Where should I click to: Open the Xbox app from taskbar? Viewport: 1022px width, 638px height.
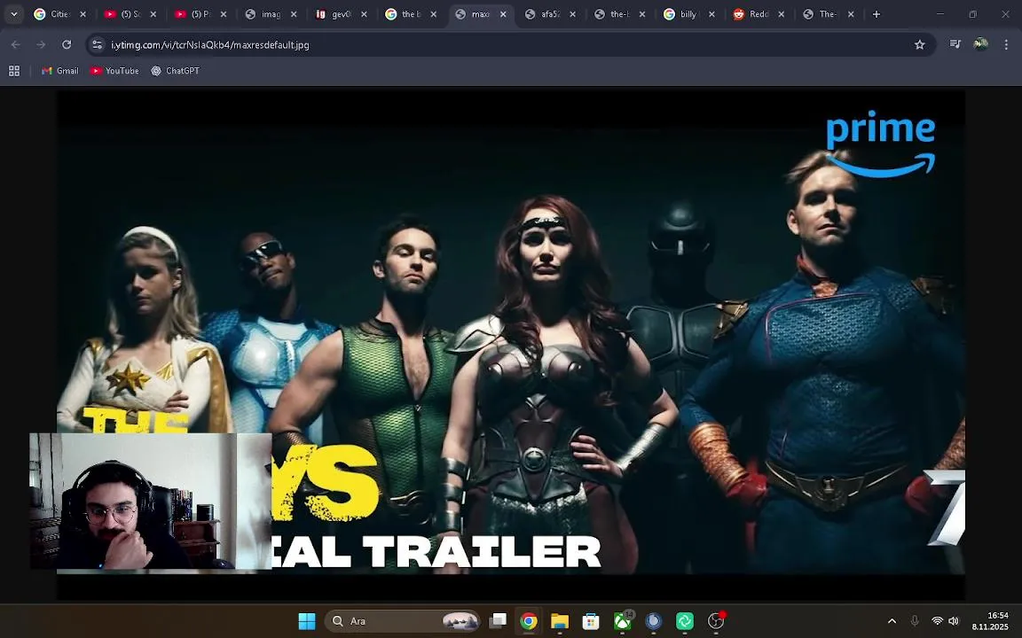pyautogui.click(x=623, y=621)
